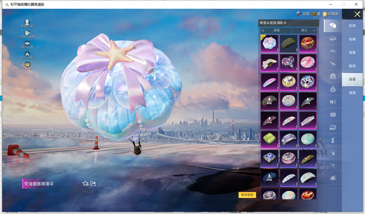
Task: Select the rainbow fan-shaped parachute skin
Action: coord(270,63)
